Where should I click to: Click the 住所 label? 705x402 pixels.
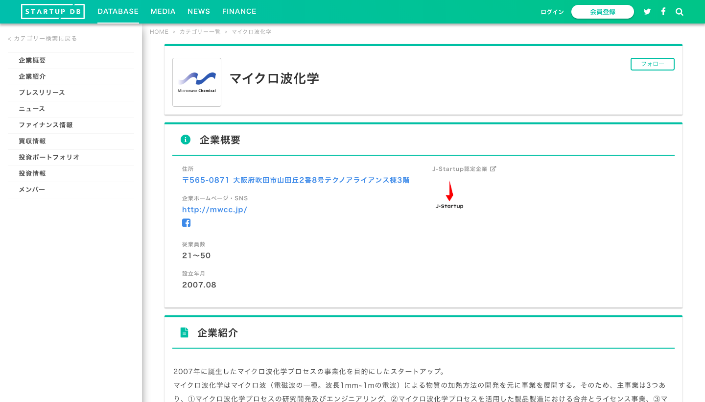pyautogui.click(x=188, y=169)
